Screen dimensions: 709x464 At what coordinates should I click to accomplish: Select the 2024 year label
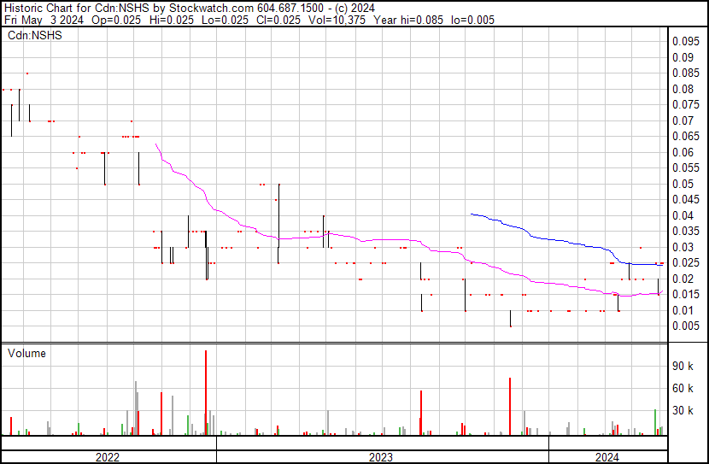pos(606,457)
